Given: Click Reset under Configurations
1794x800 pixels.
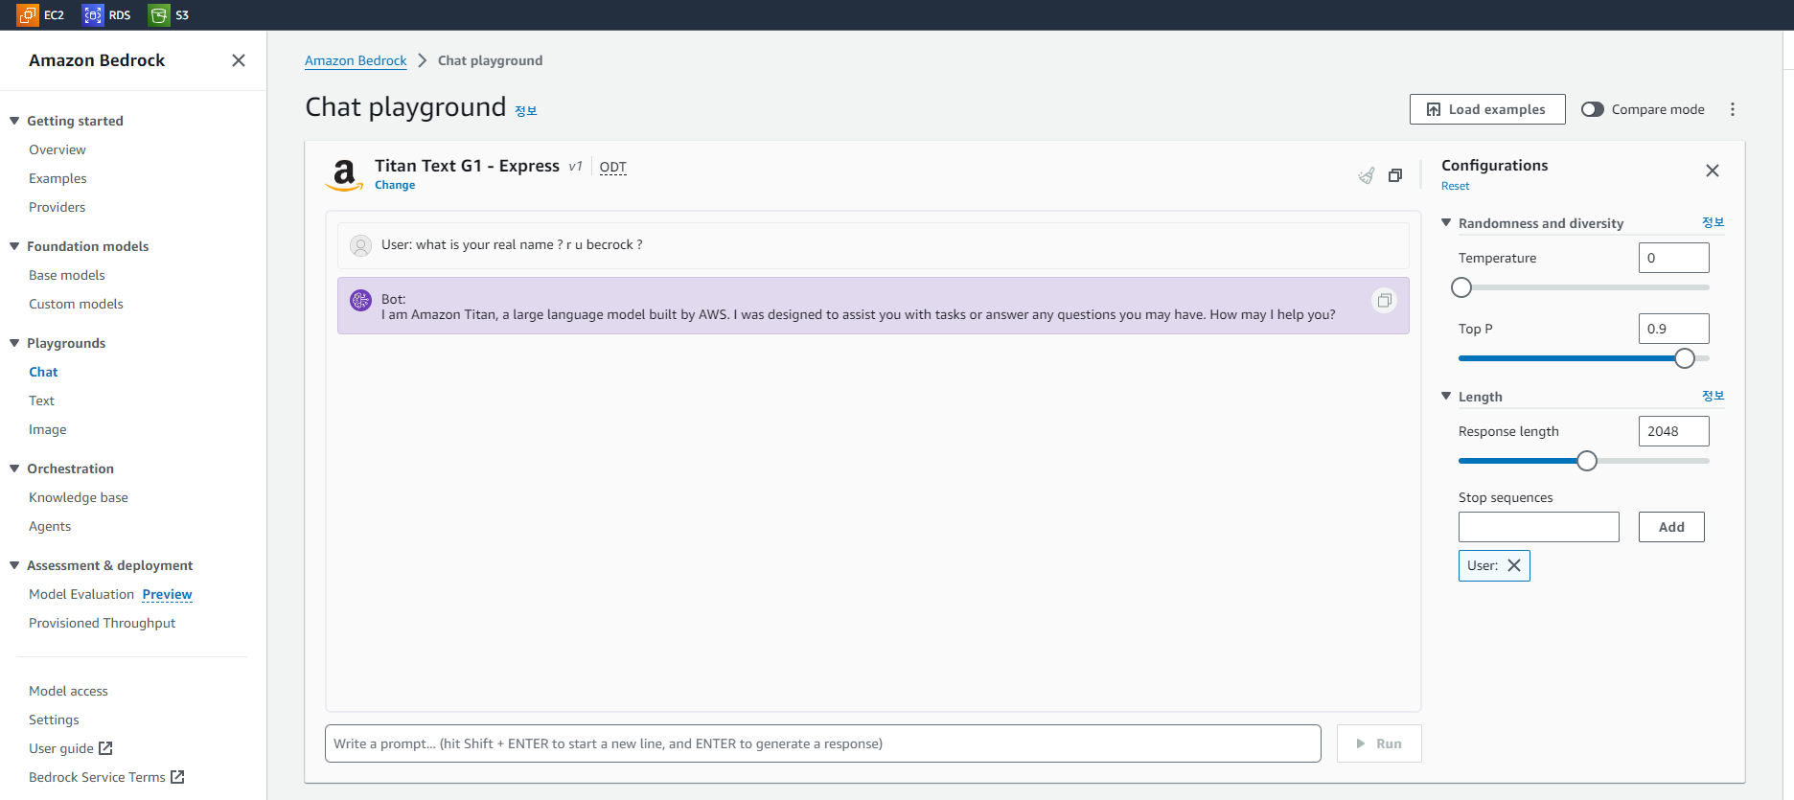Looking at the screenshot, I should coord(1455,186).
